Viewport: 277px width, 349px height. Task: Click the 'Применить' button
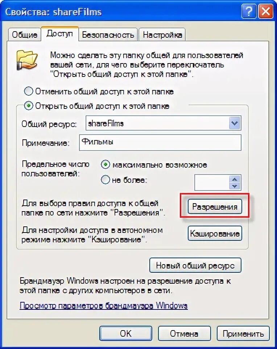point(243,333)
